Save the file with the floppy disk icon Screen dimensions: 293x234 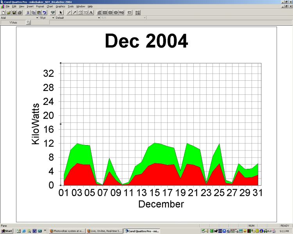tap(14, 12)
